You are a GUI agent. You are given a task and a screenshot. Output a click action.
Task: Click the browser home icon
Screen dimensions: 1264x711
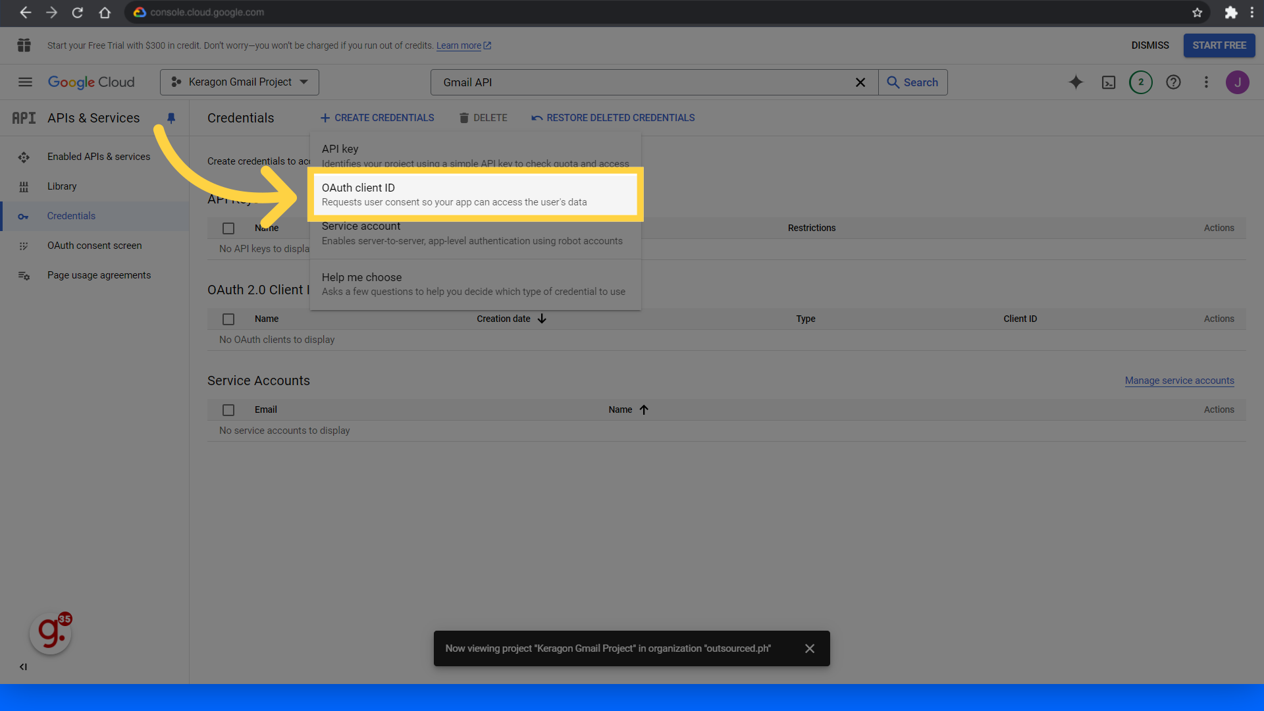click(x=105, y=13)
